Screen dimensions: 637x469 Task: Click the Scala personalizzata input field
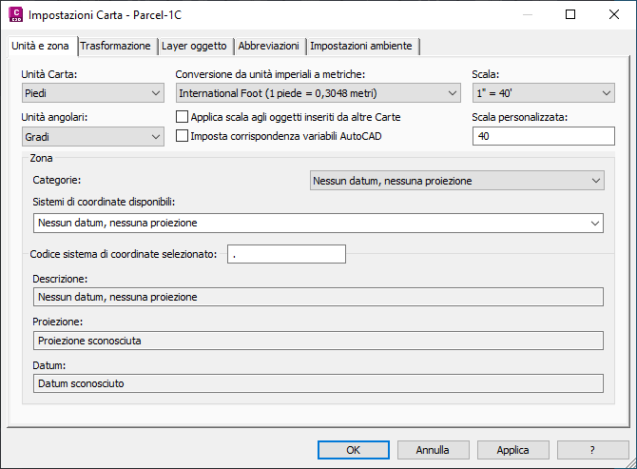(x=544, y=136)
